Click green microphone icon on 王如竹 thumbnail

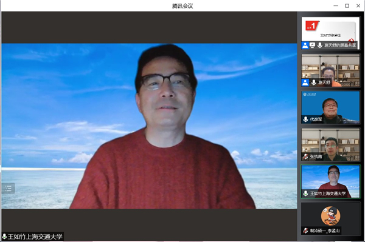[x=305, y=193]
